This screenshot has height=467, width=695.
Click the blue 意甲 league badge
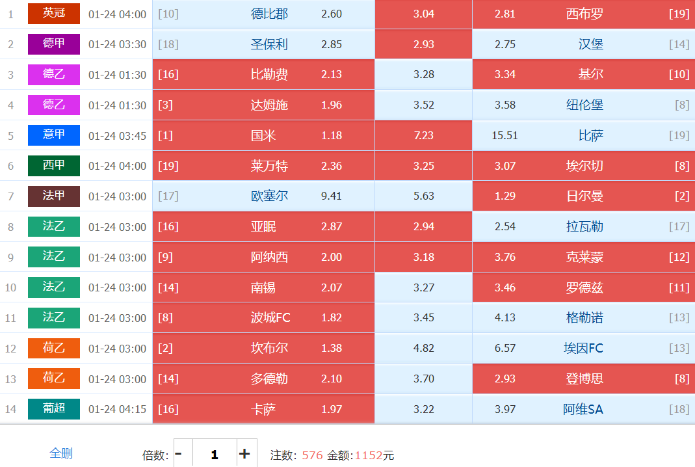[54, 135]
